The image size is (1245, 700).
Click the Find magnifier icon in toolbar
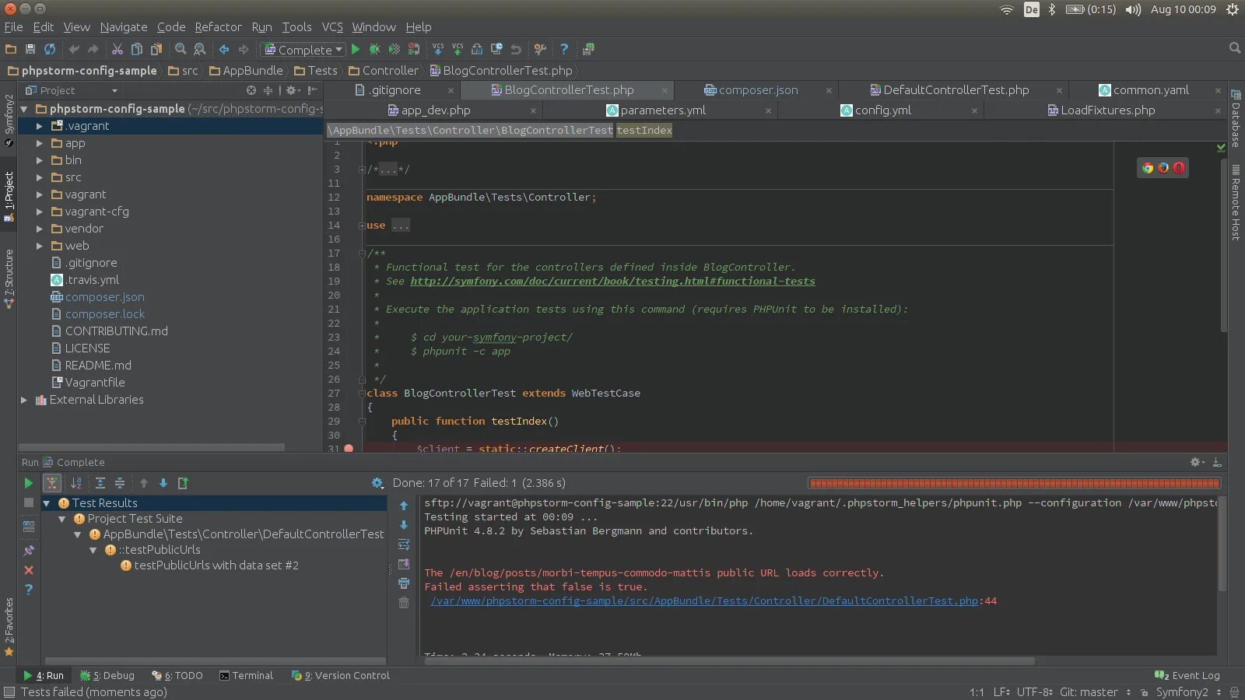(x=181, y=49)
